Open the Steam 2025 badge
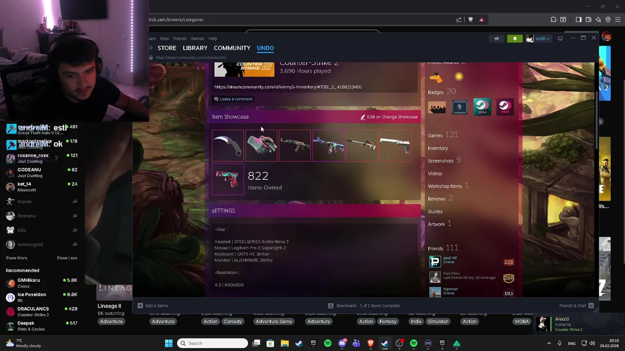This screenshot has width=625, height=351. pyautogui.click(x=504, y=107)
